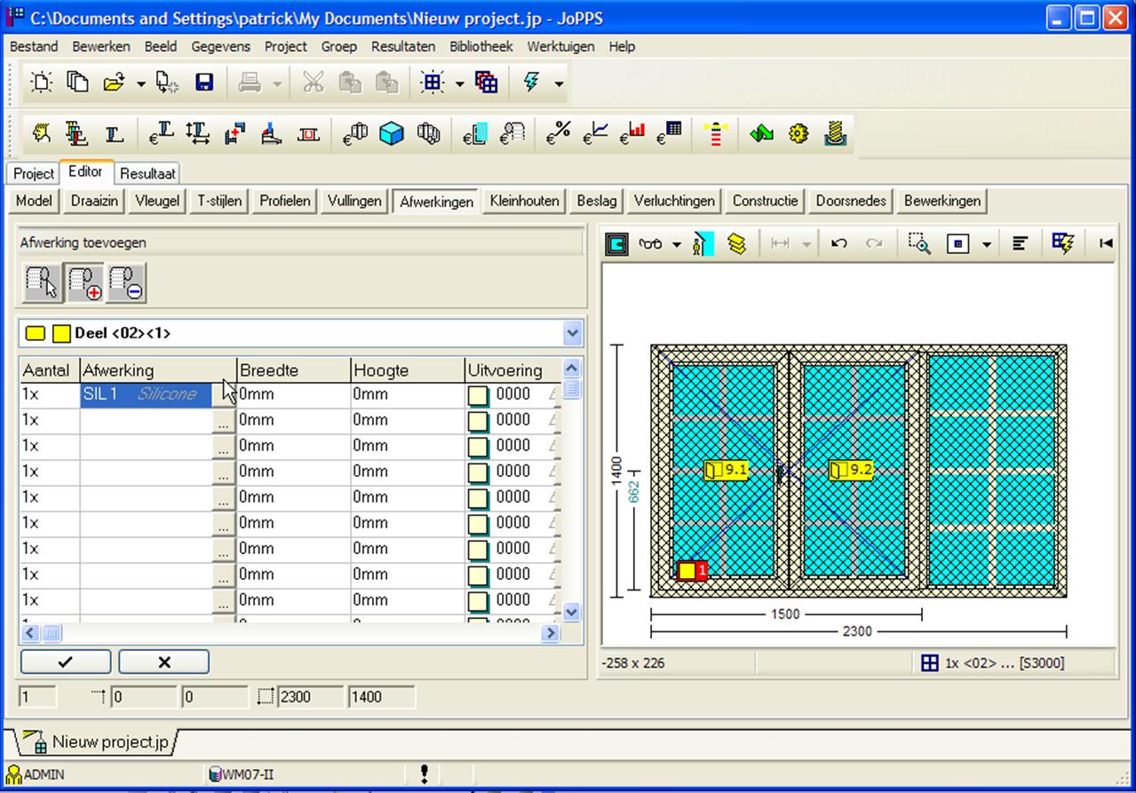Switch to the Project tab
Viewport: 1136px width, 793px height.
[34, 173]
